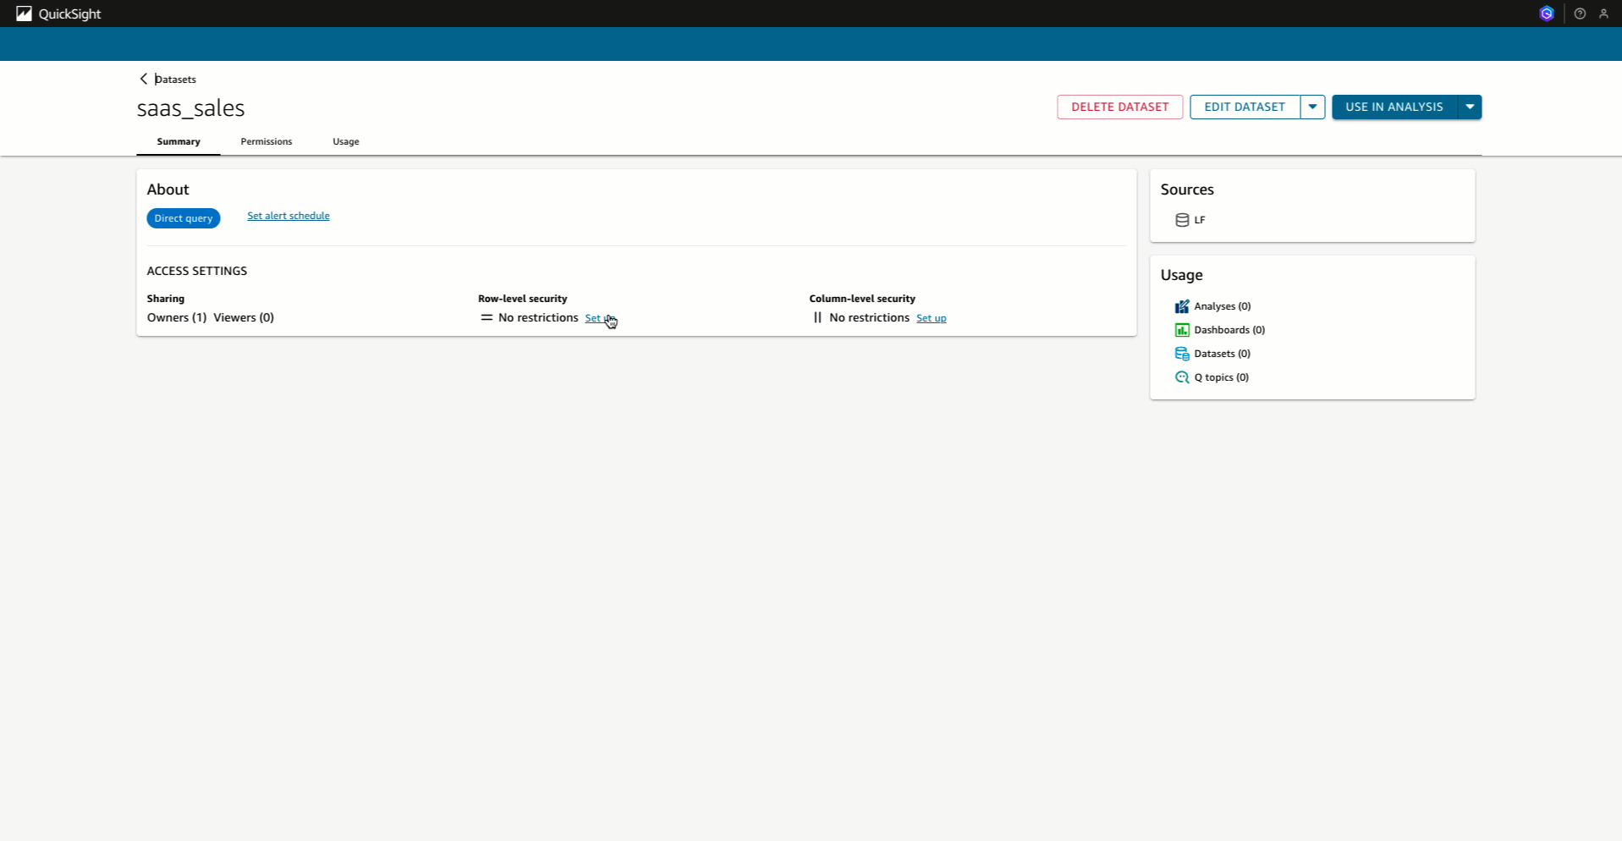
Task: Click the Viewers (0) text
Action: pyautogui.click(x=244, y=317)
